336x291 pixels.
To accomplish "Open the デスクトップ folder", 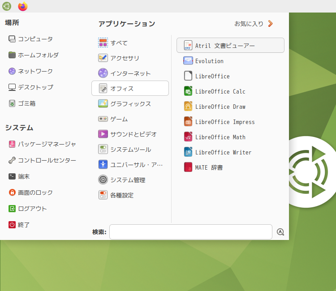I will click(x=31, y=87).
